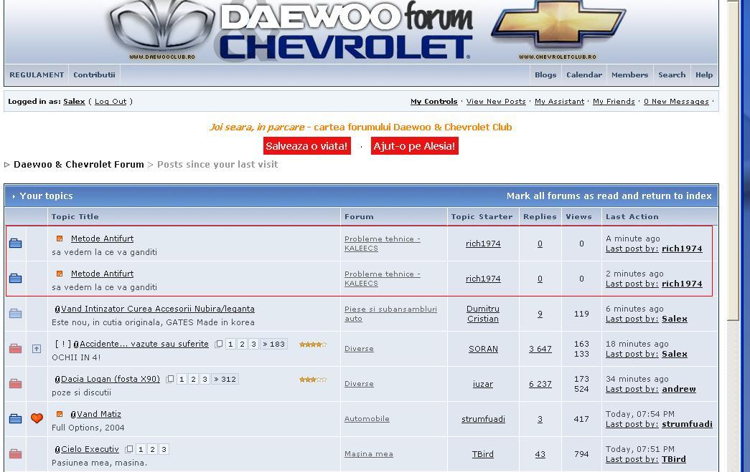This screenshot has height=472, width=750.
Task: Open the Members menu item
Action: [x=629, y=74]
